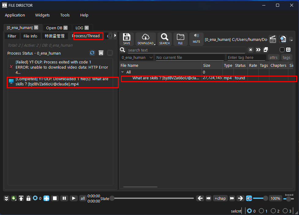Screen dimensions: 299x215
Task: Click the SEARCH magnifier toolbar icon
Action: click(x=164, y=39)
